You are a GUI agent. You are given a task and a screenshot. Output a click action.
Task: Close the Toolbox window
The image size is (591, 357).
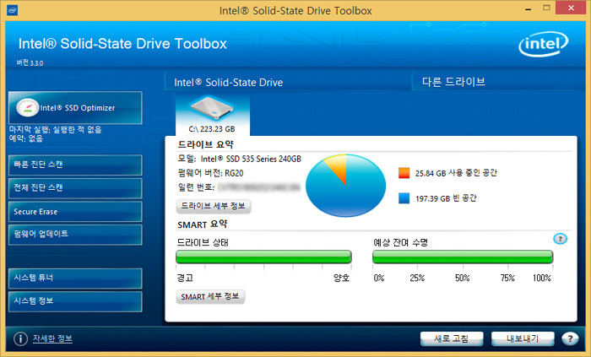[x=571, y=8]
